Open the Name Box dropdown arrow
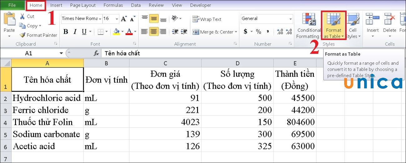The image size is (406, 163). tap(61, 54)
